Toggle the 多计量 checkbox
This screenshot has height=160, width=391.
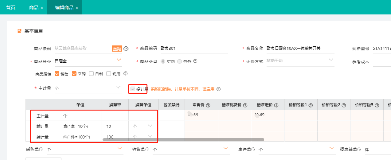pyautogui.click(x=133, y=89)
